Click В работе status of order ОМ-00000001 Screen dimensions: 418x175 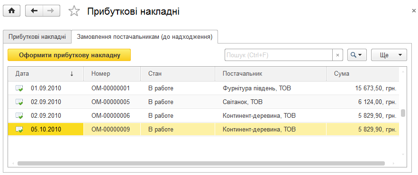pyautogui.click(x=161, y=88)
